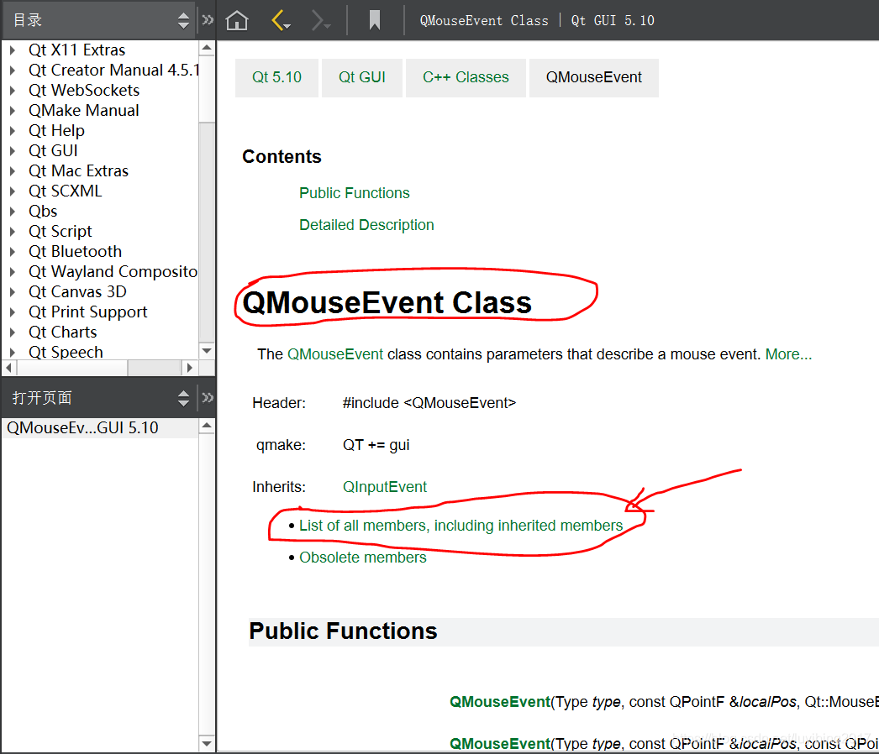879x754 pixels.
Task: Expand the Qt SCXML tree node
Action: [13, 191]
